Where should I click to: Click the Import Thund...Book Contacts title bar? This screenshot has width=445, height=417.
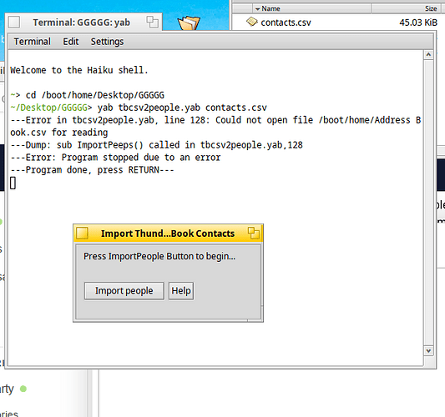(168, 234)
